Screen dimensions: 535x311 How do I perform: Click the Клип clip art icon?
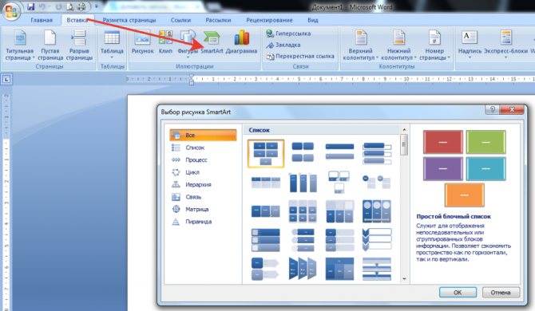165,42
